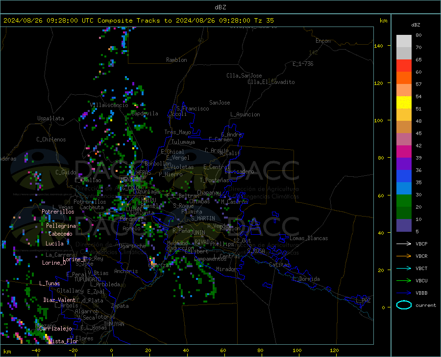Viewport: 441px width, 357px height.
Task: Select the dark green 10-20 dBZ swatch
Action: (404, 213)
